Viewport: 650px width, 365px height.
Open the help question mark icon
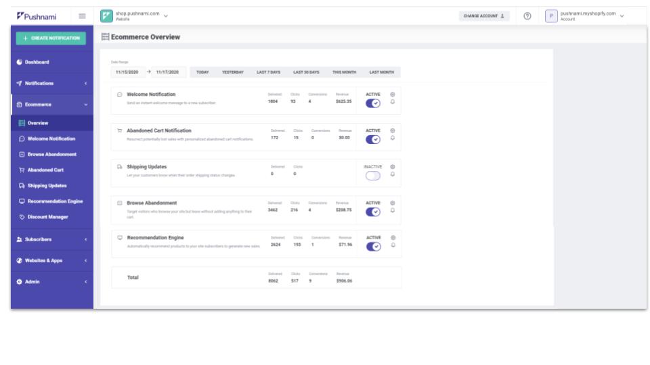[527, 16]
